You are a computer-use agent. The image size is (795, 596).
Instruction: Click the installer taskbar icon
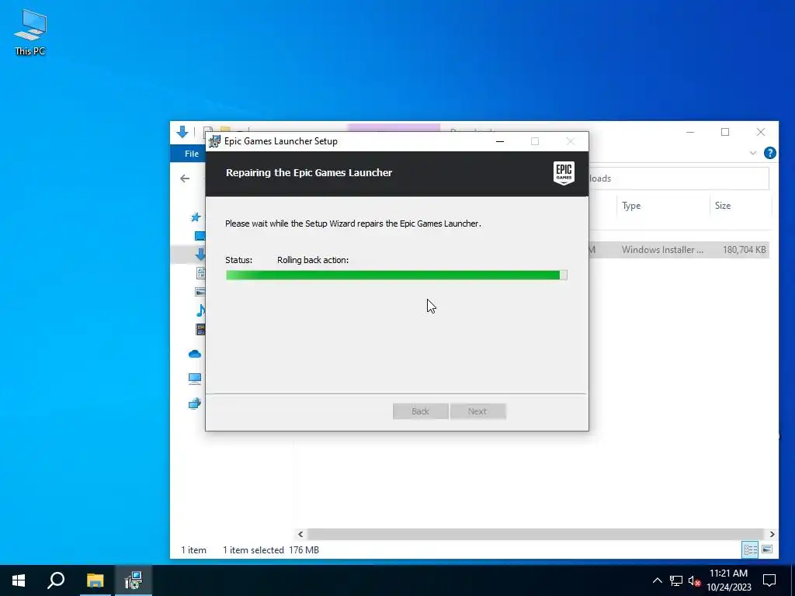[134, 580]
